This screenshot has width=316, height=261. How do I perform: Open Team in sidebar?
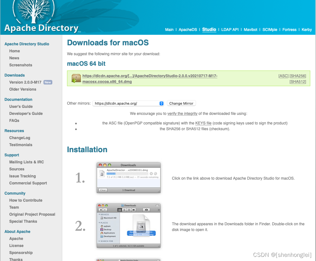coord(14,207)
